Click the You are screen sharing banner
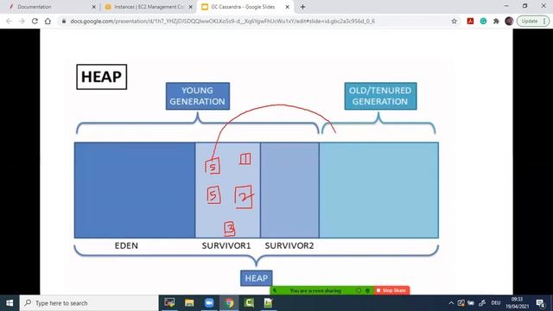 (315, 290)
